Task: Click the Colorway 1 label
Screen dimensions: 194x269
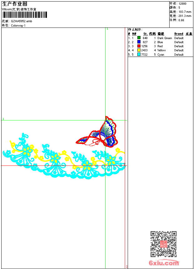Action: [x=18, y=25]
